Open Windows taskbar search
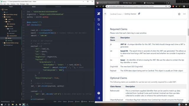 (x=5, y=105)
